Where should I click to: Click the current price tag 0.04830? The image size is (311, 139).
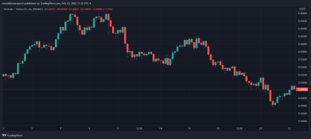click(302, 89)
